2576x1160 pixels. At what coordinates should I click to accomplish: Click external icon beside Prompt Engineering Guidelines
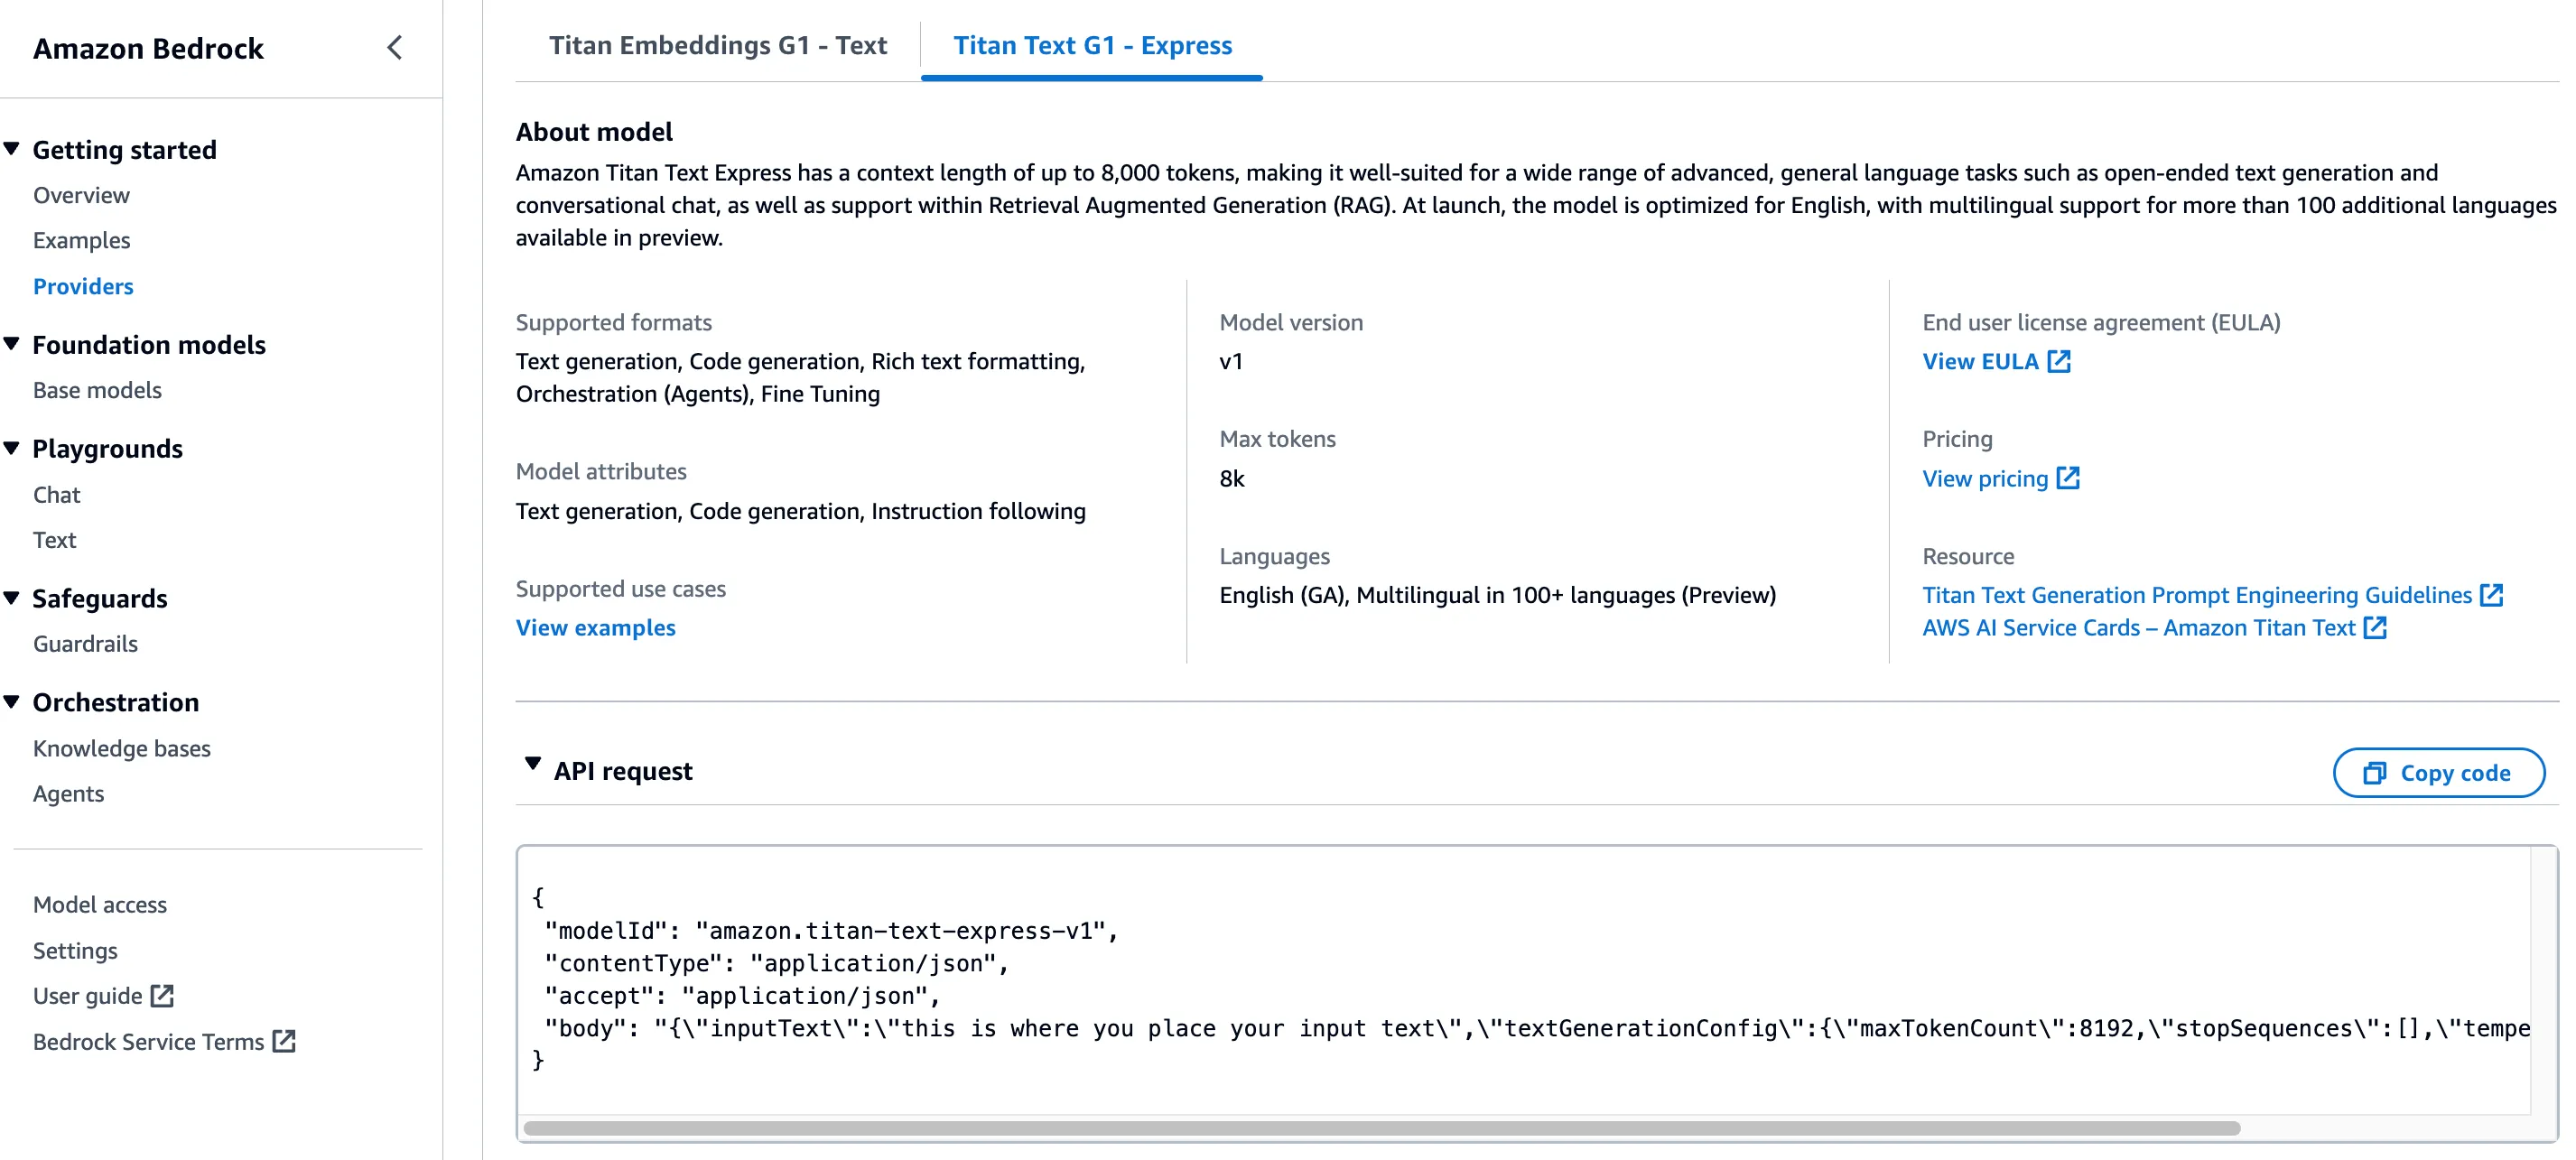coord(2491,595)
